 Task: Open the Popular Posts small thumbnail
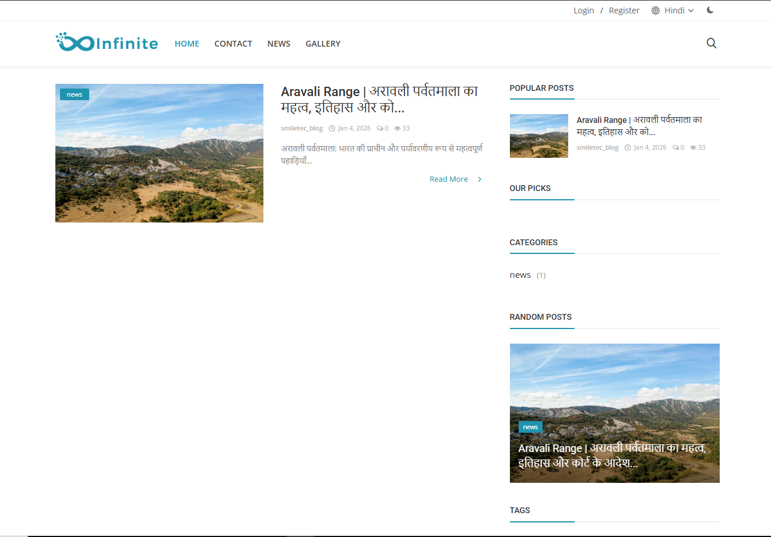[538, 136]
